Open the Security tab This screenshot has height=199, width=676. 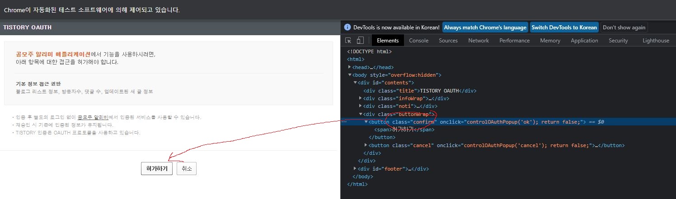pos(618,40)
